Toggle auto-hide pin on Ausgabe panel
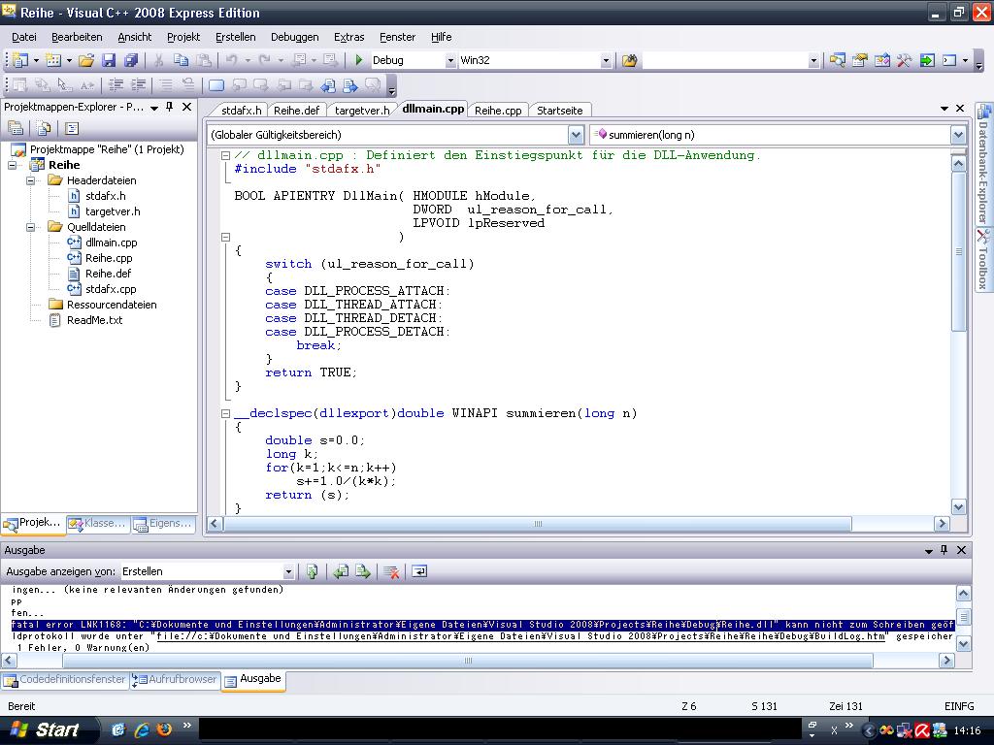 pos(943,550)
